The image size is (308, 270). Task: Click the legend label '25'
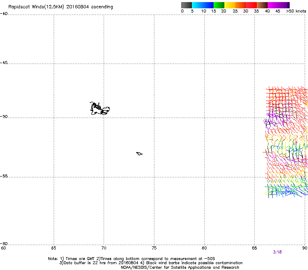click(x=235, y=11)
